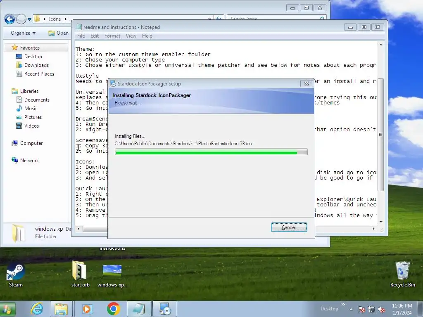Select the start orb folder on desktop
Screen dimensions: 423x317
point(80,274)
